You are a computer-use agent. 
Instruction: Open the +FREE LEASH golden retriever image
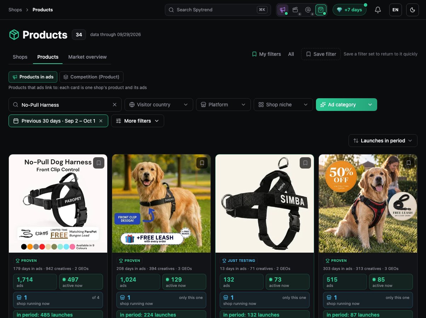[x=161, y=204]
